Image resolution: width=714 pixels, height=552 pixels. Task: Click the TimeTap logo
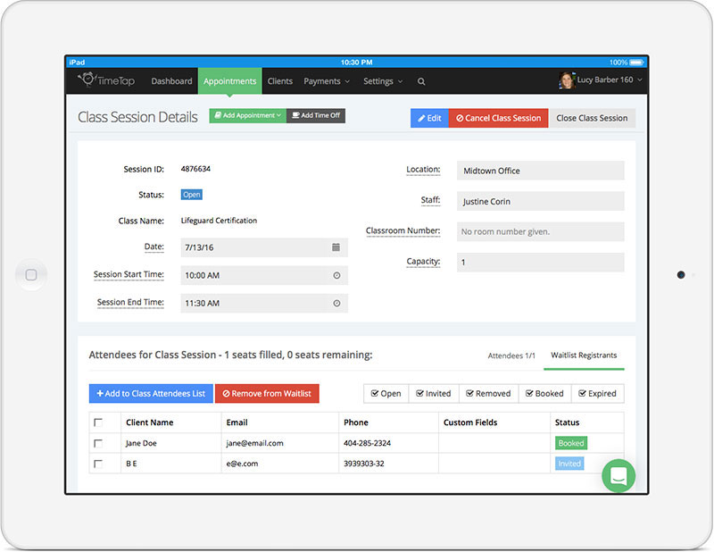tap(106, 80)
